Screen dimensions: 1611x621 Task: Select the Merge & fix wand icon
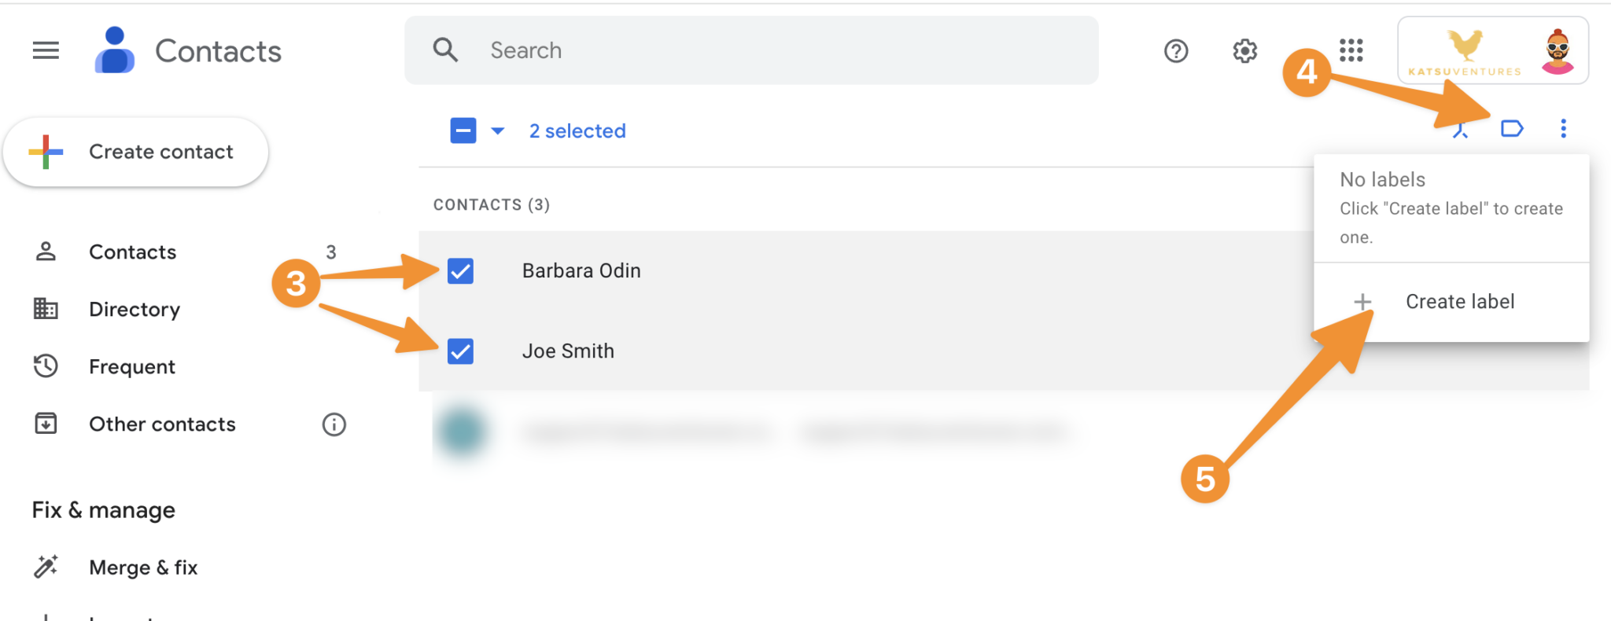click(46, 567)
